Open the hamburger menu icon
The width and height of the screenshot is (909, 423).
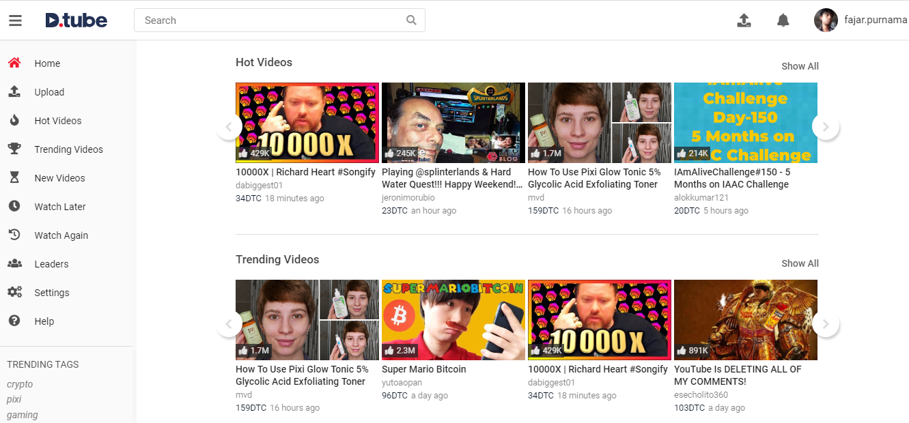pyautogui.click(x=15, y=20)
